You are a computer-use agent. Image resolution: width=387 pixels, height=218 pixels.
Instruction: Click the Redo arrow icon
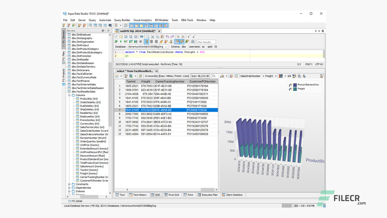172,37
